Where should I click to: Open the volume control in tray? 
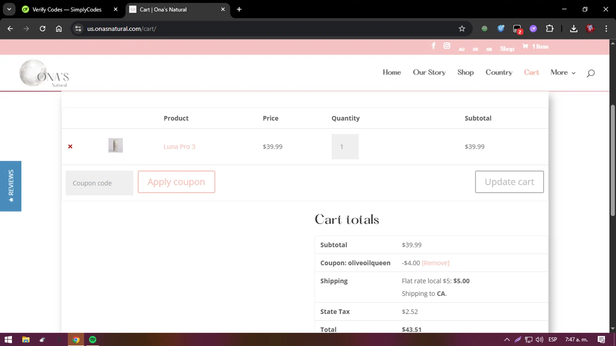coord(539,339)
